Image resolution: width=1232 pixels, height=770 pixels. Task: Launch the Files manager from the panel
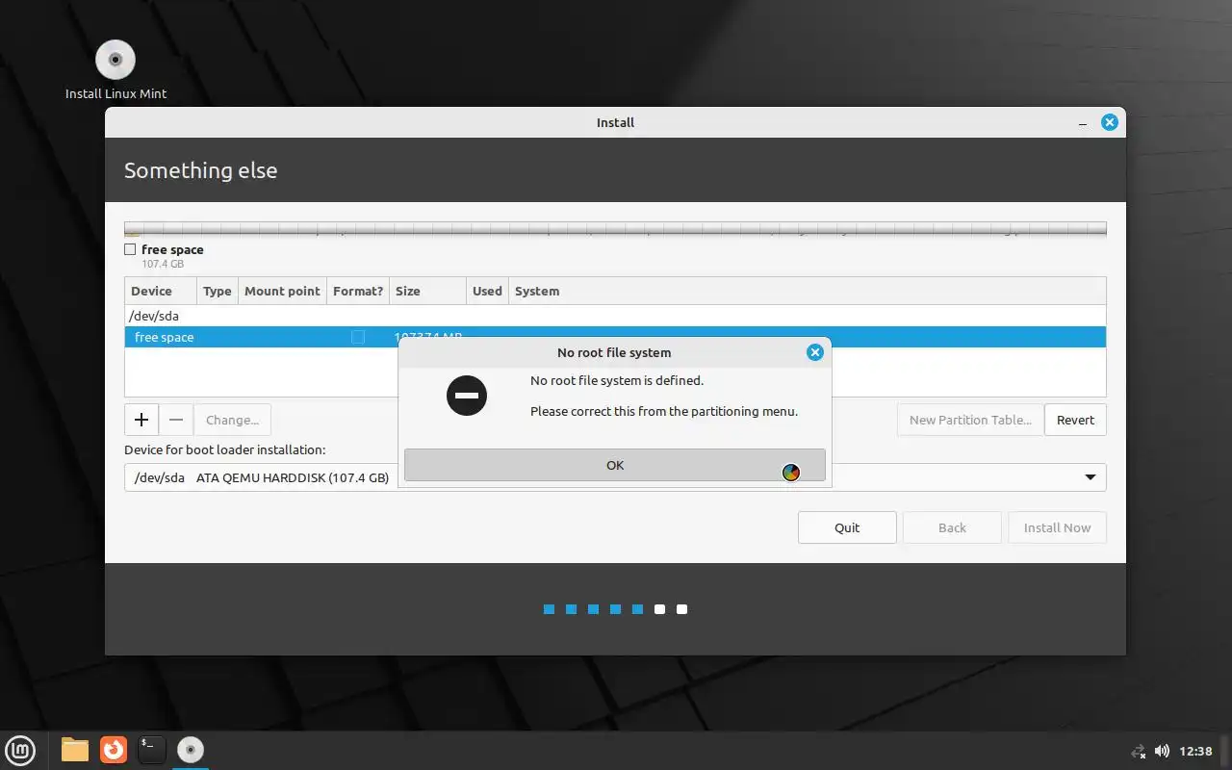click(x=75, y=749)
